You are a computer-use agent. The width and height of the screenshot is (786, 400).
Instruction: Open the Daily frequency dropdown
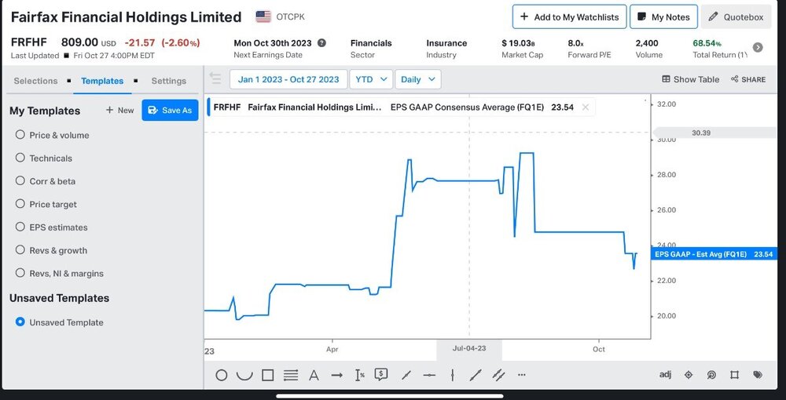pyautogui.click(x=418, y=79)
